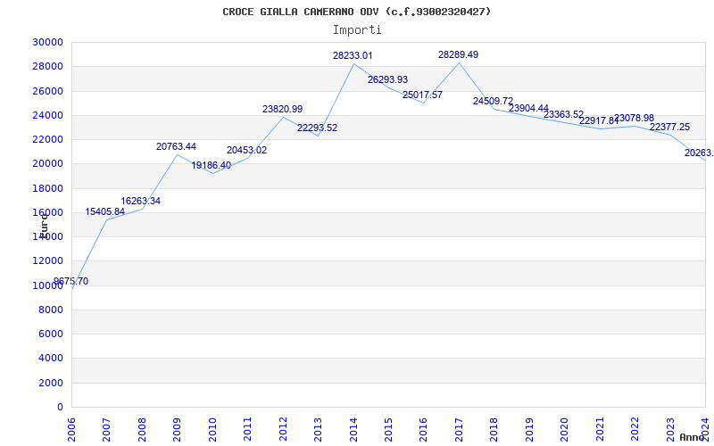714x446 pixels.
Task: Click the y-axis value 2000
Action: point(51,383)
